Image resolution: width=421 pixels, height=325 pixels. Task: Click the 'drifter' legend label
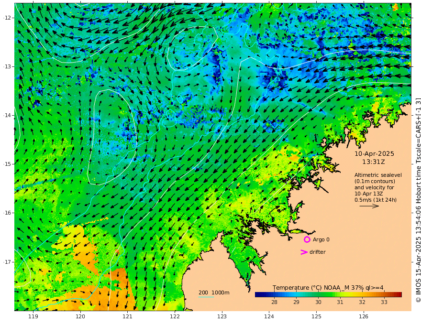[x=318, y=252]
